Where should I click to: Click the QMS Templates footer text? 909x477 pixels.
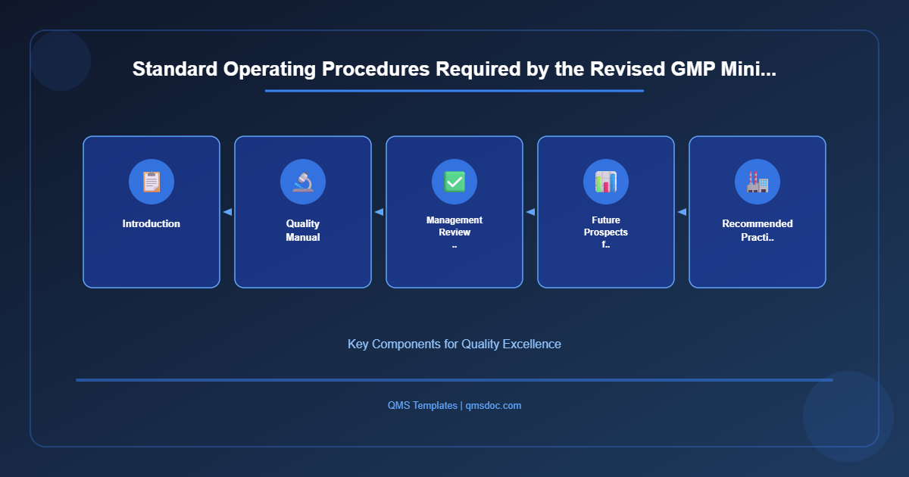pyautogui.click(x=420, y=405)
